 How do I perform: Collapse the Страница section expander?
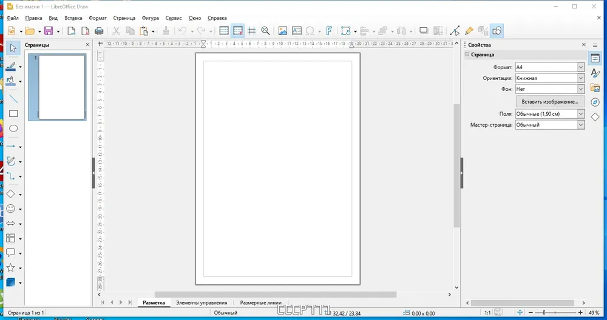point(467,55)
